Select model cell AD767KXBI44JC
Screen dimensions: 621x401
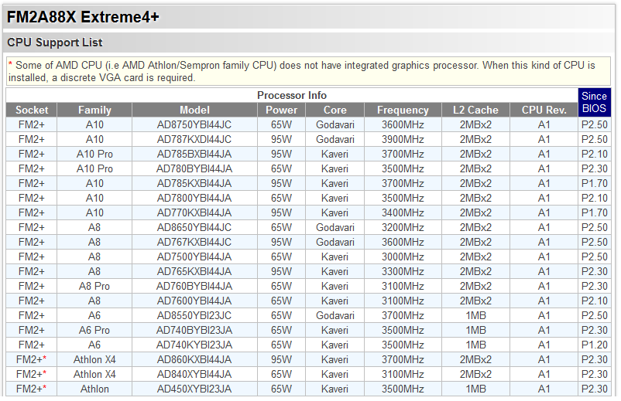[x=194, y=242]
